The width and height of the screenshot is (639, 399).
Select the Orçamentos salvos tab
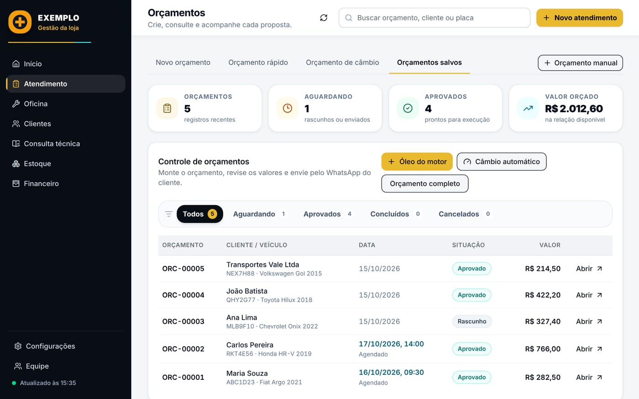click(429, 62)
